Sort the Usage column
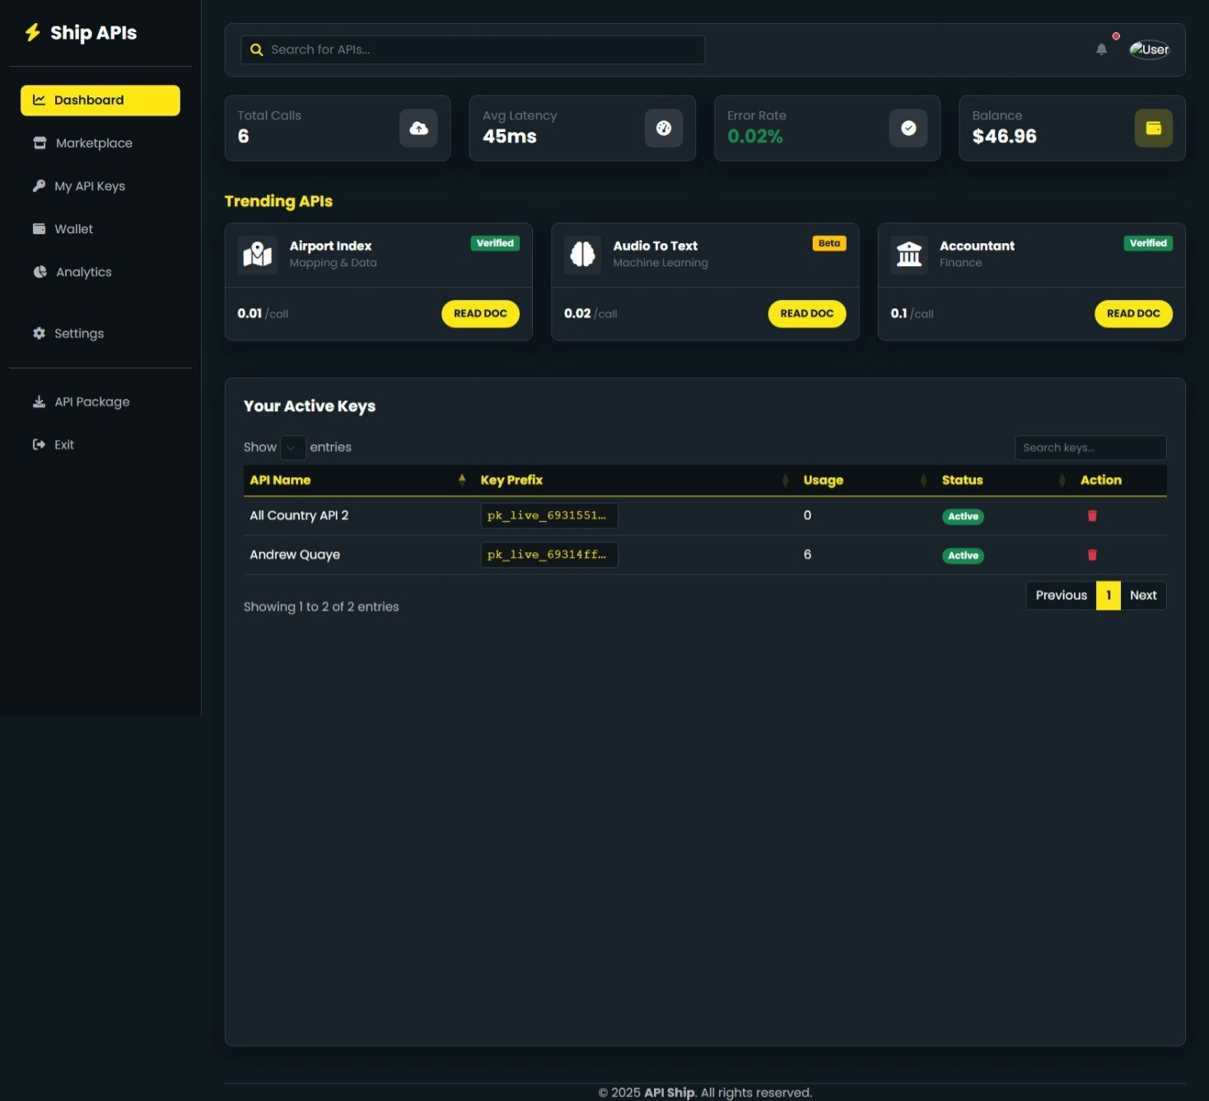Screen dimensions: 1209x1101 823,480
